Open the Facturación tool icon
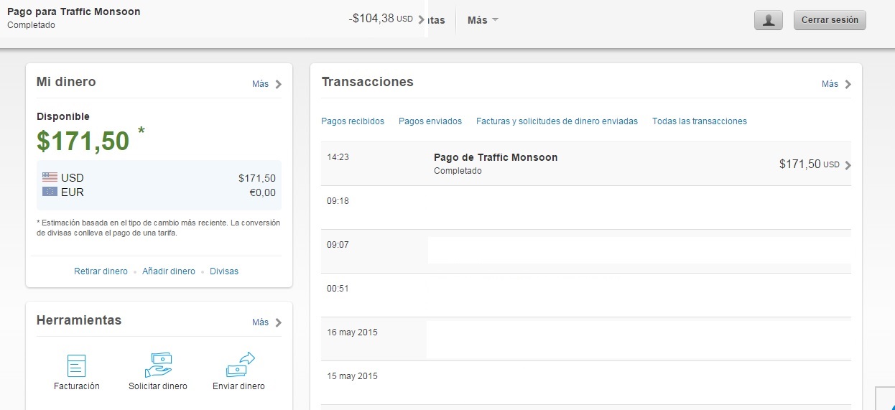Viewport: 895px width, 410px height. [x=76, y=365]
